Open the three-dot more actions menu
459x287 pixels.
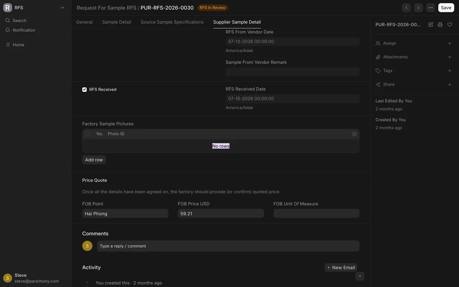tap(431, 8)
